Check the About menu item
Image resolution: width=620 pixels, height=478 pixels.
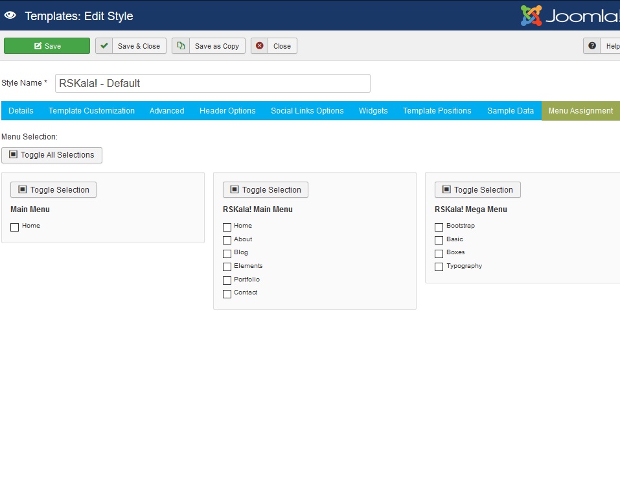click(227, 240)
